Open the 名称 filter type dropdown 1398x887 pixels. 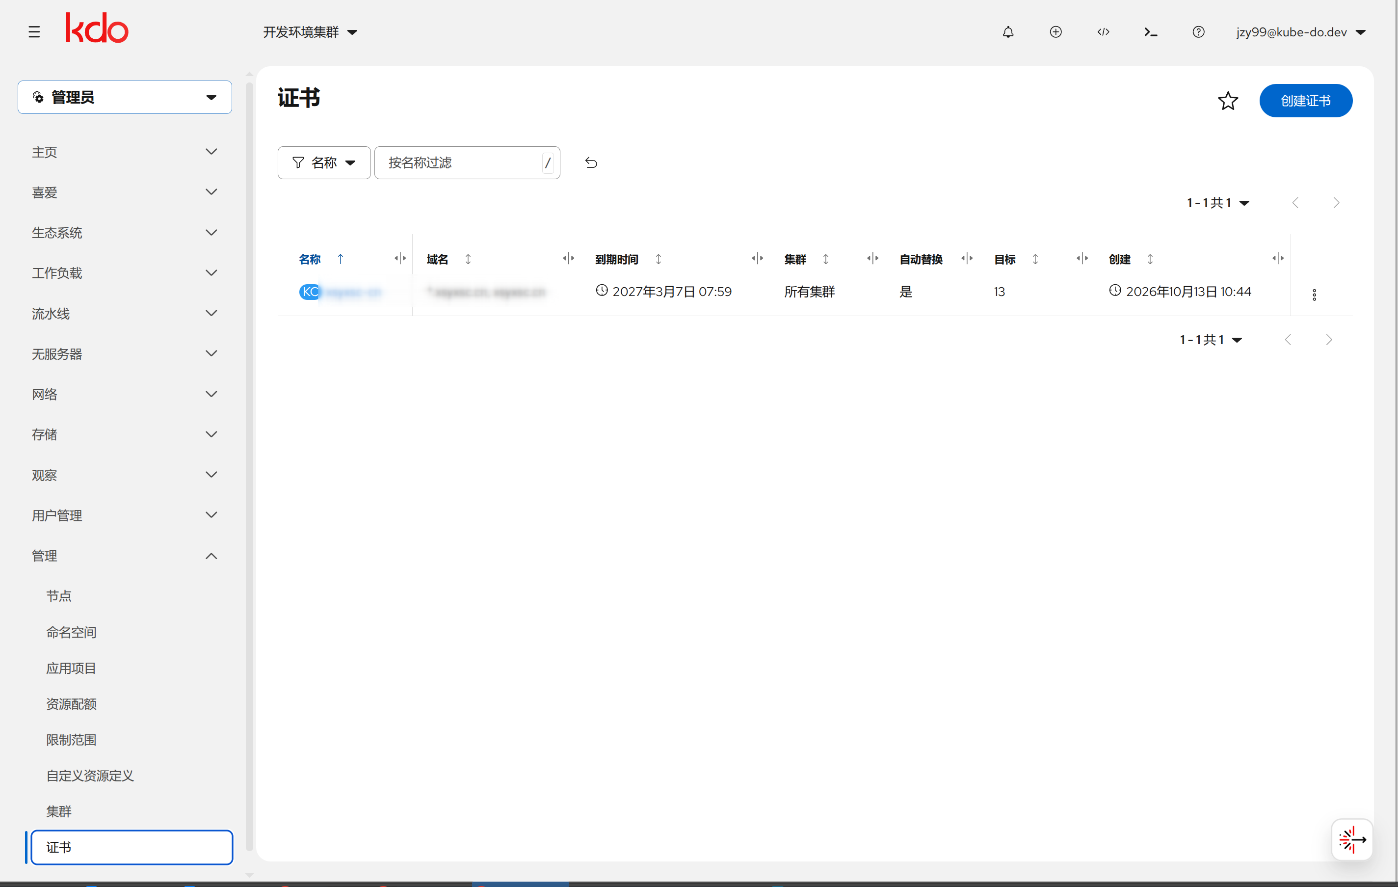point(324,162)
